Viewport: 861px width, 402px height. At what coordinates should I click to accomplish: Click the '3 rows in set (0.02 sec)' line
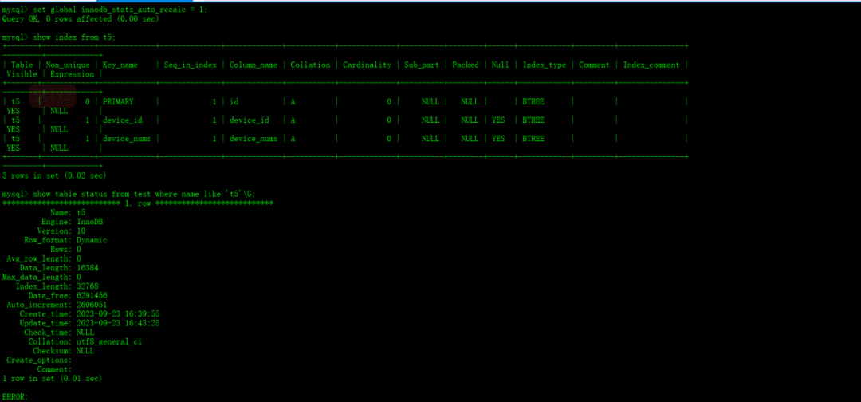(x=54, y=175)
